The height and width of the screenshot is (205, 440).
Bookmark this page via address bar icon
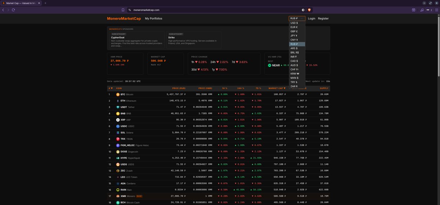(123, 10)
